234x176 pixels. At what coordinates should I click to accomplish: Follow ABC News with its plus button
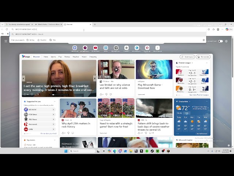(53, 120)
